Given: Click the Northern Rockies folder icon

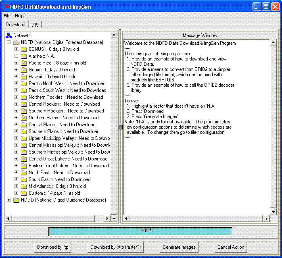Looking at the screenshot, I should coord(24,97).
